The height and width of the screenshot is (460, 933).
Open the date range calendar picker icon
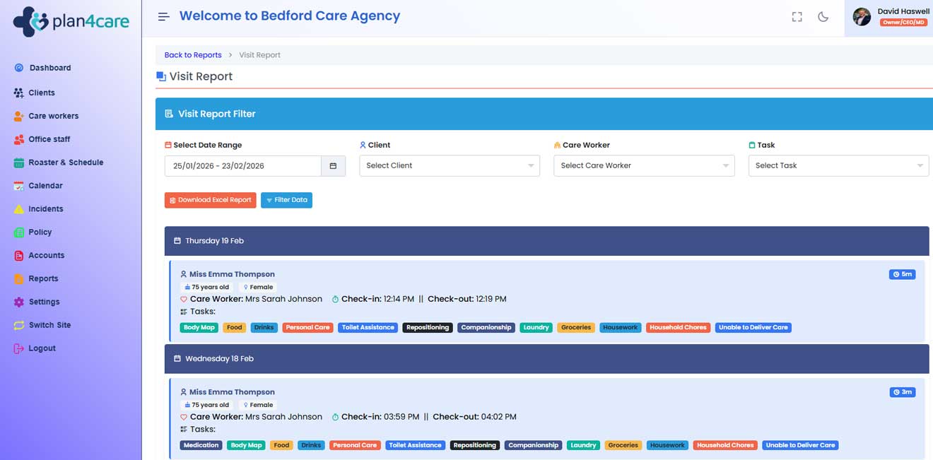click(333, 166)
